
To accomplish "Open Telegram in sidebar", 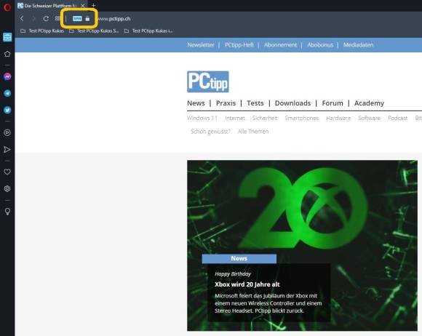I will (x=7, y=93).
